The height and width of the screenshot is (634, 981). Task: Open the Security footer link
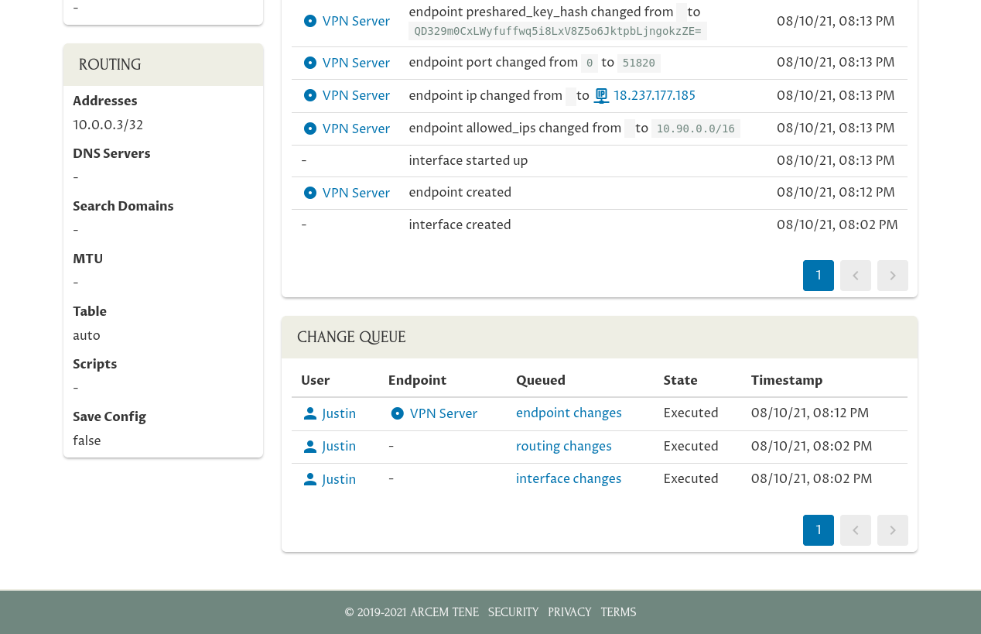coord(513,612)
